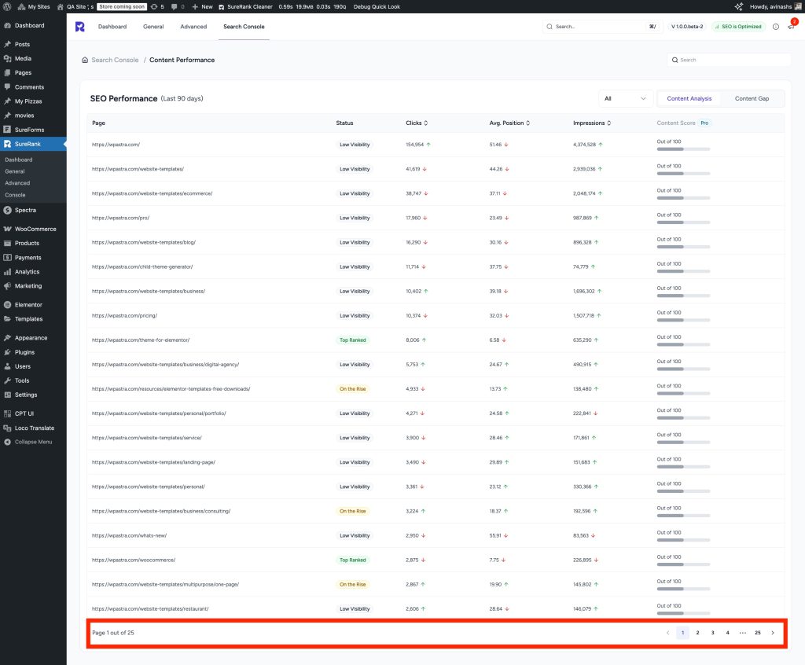The width and height of the screenshot is (805, 665).
Task: Click the home icon in breadcrumb
Action: pos(85,60)
